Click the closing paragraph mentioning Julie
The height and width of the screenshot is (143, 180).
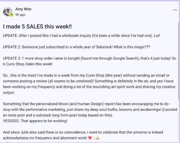point(83,135)
